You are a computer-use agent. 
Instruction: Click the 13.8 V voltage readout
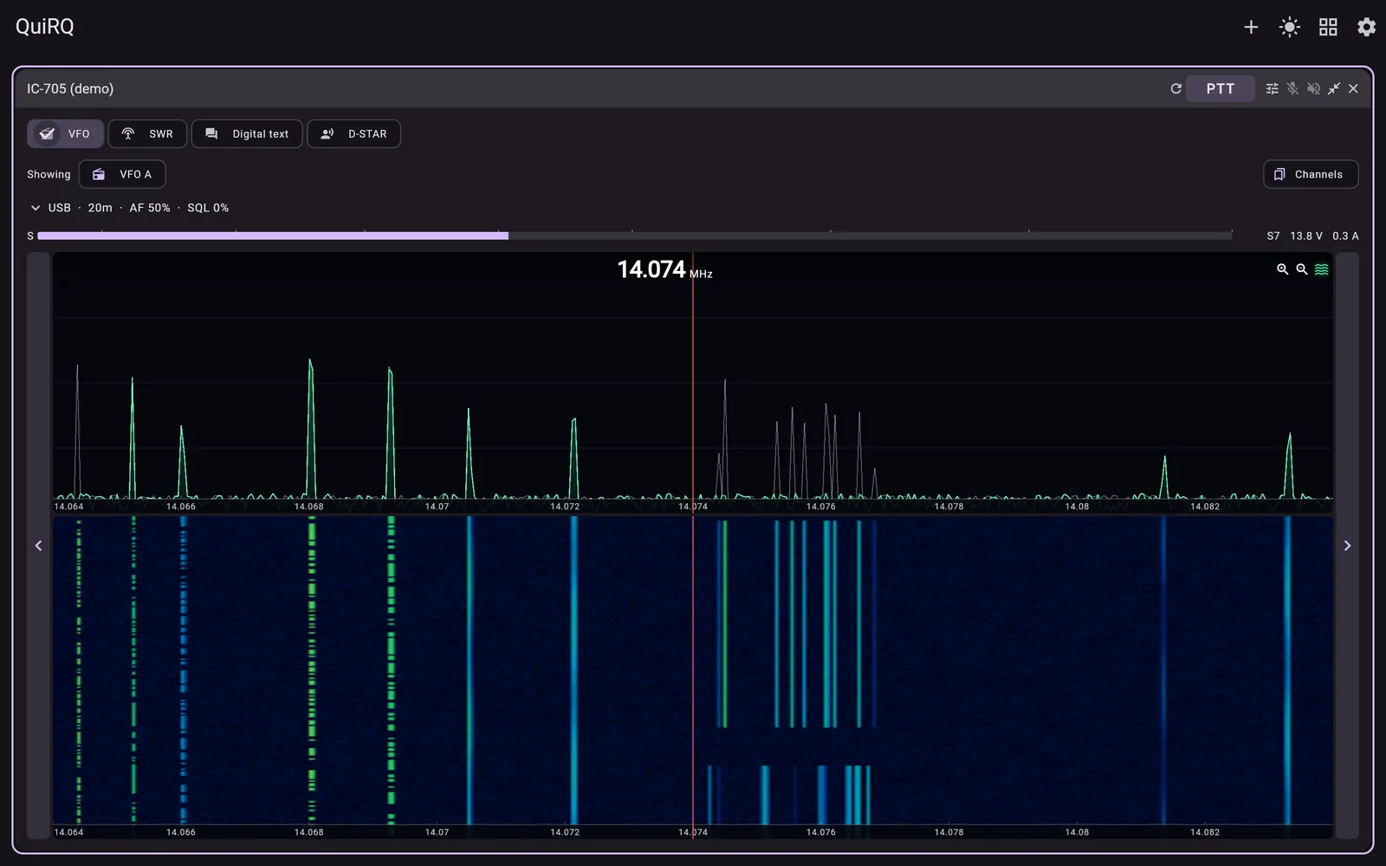(x=1306, y=236)
